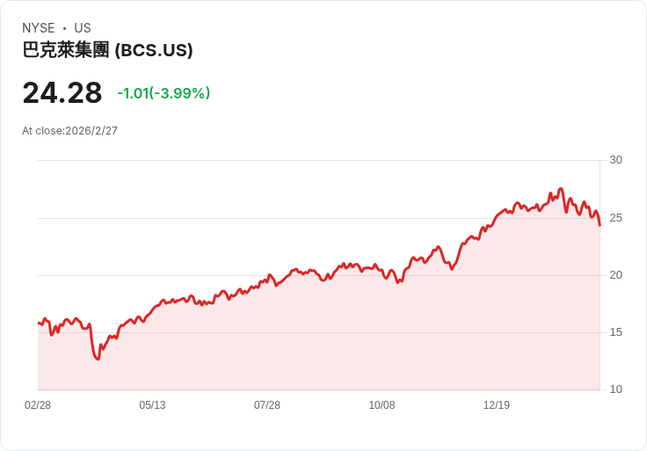Viewport: 647px width, 451px height.
Task: Select the 15 value on the price axis
Action: click(x=615, y=332)
